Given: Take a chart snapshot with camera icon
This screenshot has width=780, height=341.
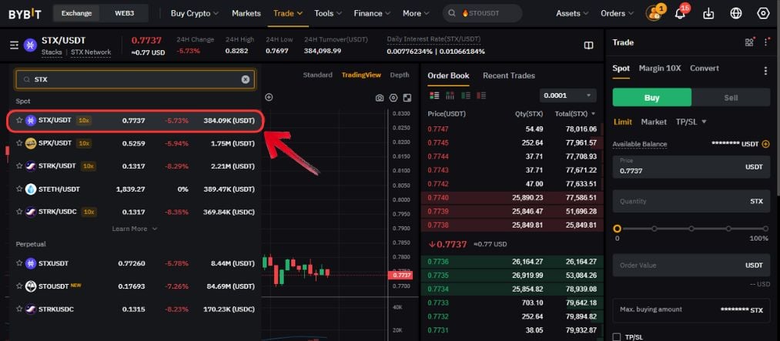Looking at the screenshot, I should pyautogui.click(x=380, y=98).
